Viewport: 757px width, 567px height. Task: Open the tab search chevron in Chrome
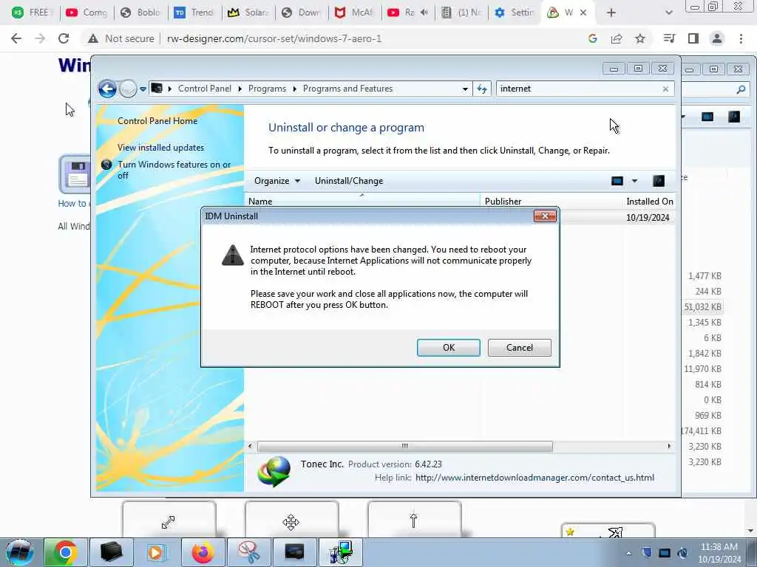click(668, 13)
